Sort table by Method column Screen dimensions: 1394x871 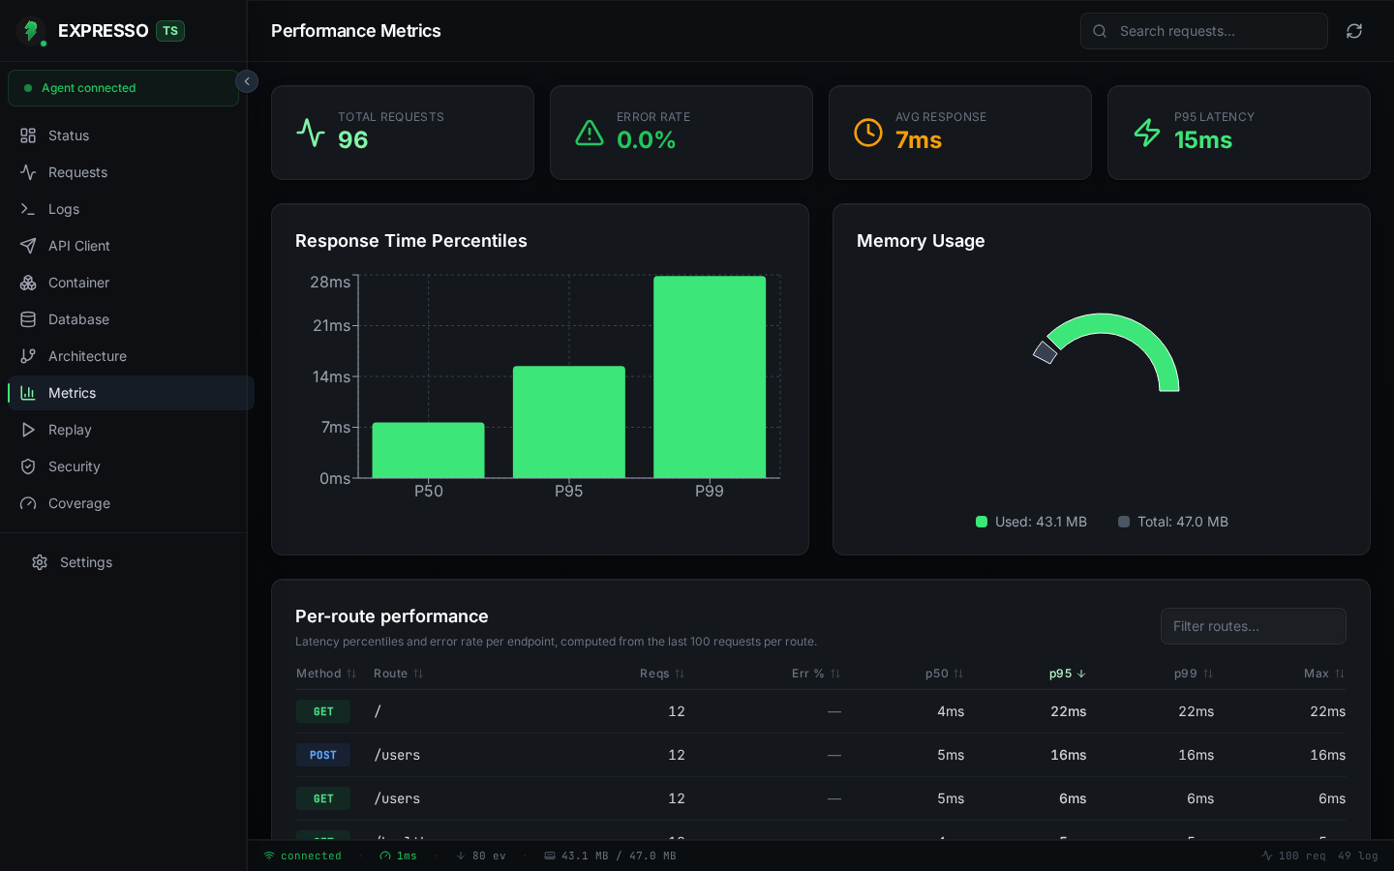coord(326,674)
